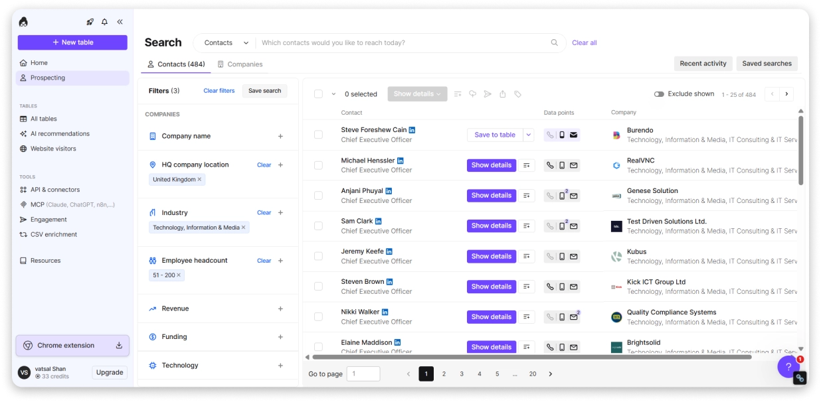Screen dimensions: 821x402
Task: Click the add-to-list icon in toolbar
Action: (458, 94)
